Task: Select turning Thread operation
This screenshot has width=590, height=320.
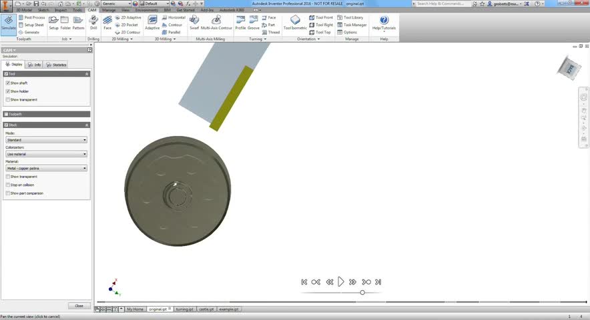Action: (x=271, y=33)
